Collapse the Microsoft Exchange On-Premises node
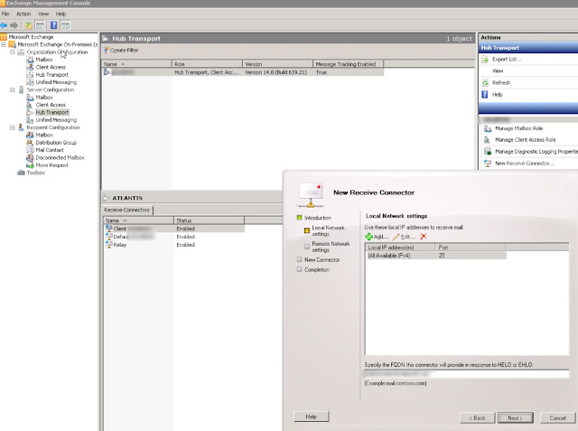 tap(4, 44)
